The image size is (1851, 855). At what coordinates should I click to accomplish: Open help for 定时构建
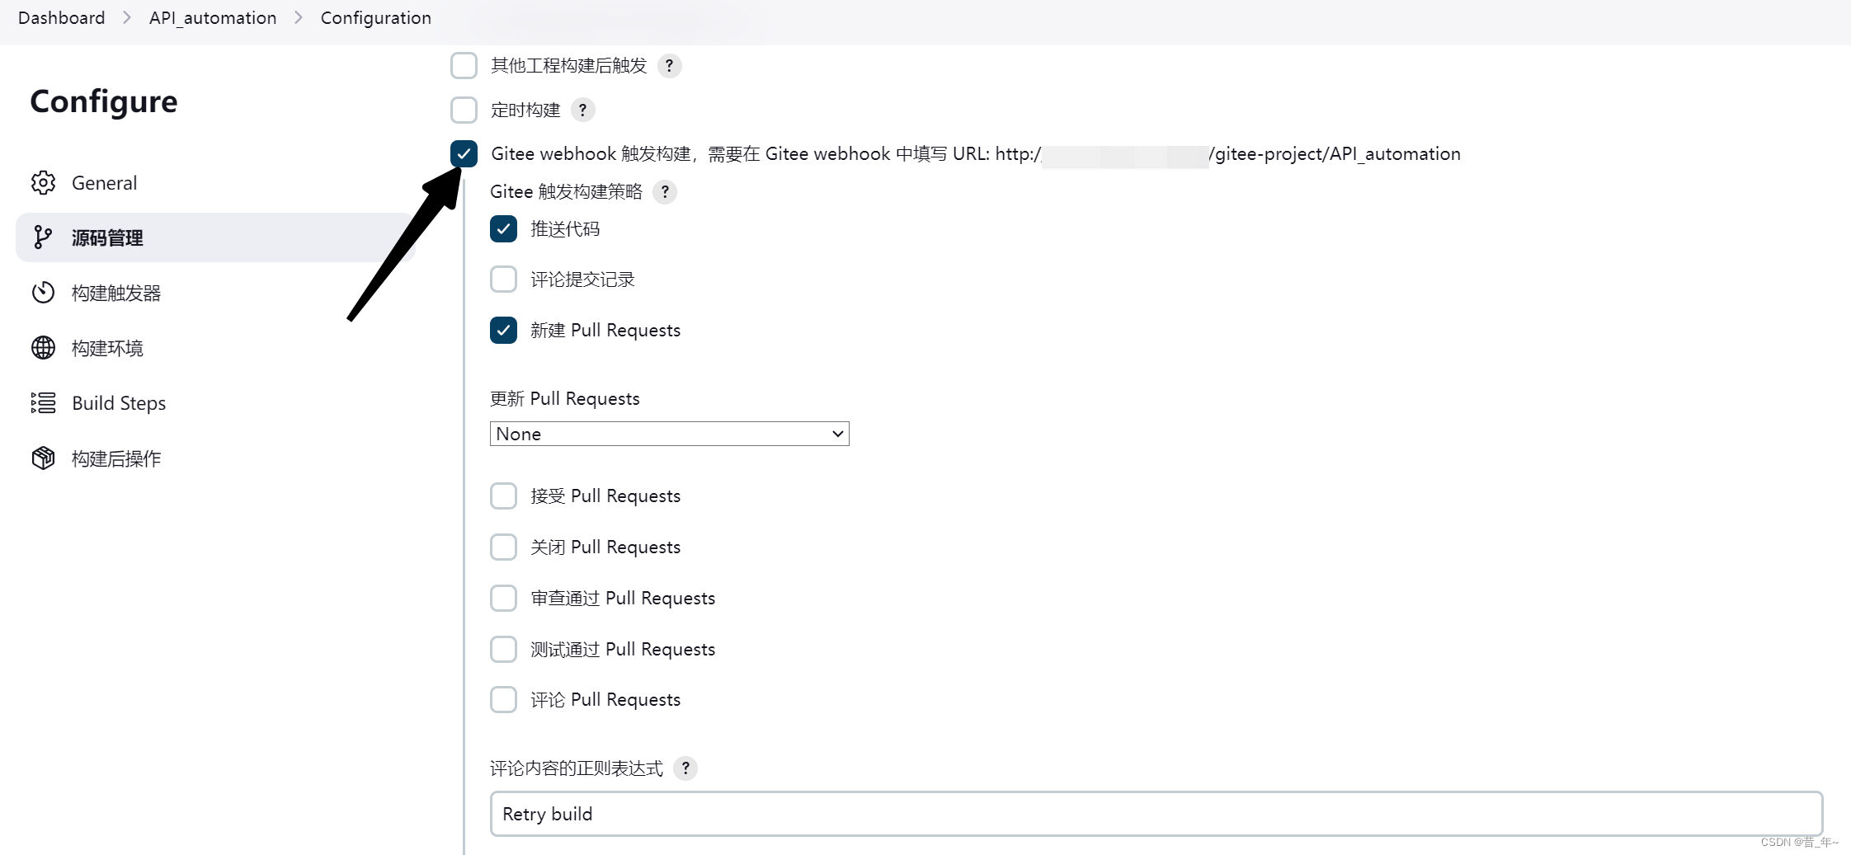(x=583, y=110)
